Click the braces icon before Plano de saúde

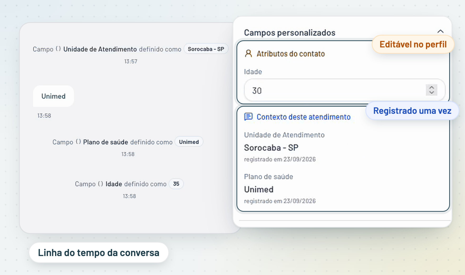[x=78, y=142]
